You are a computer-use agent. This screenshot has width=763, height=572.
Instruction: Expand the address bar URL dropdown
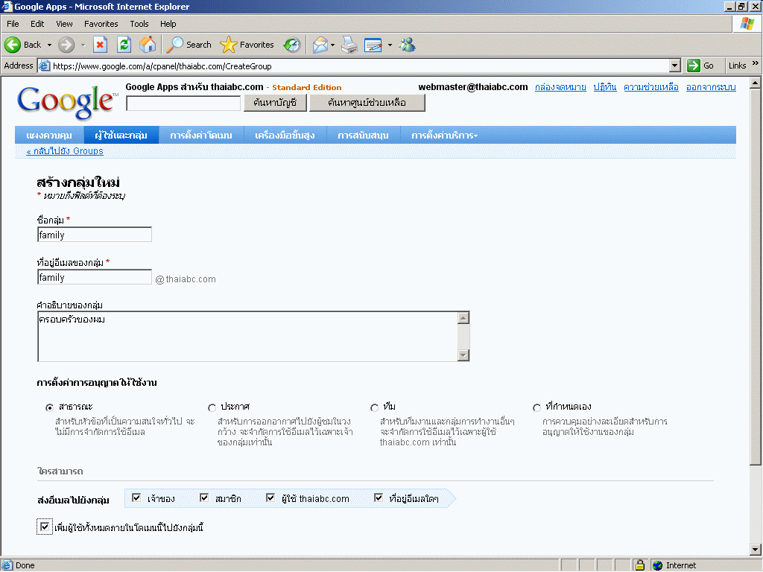pos(675,66)
